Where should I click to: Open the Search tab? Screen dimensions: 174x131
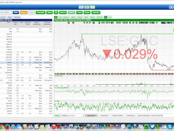(24, 12)
